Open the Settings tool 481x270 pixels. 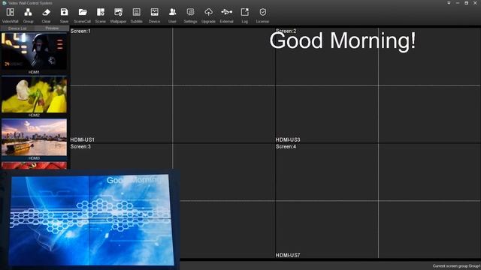190,15
